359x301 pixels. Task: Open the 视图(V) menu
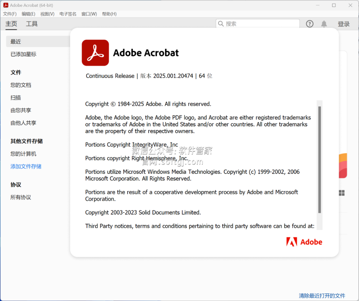point(47,14)
